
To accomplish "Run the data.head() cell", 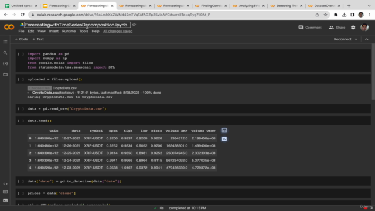I will pyautogui.click(x=21, y=121).
